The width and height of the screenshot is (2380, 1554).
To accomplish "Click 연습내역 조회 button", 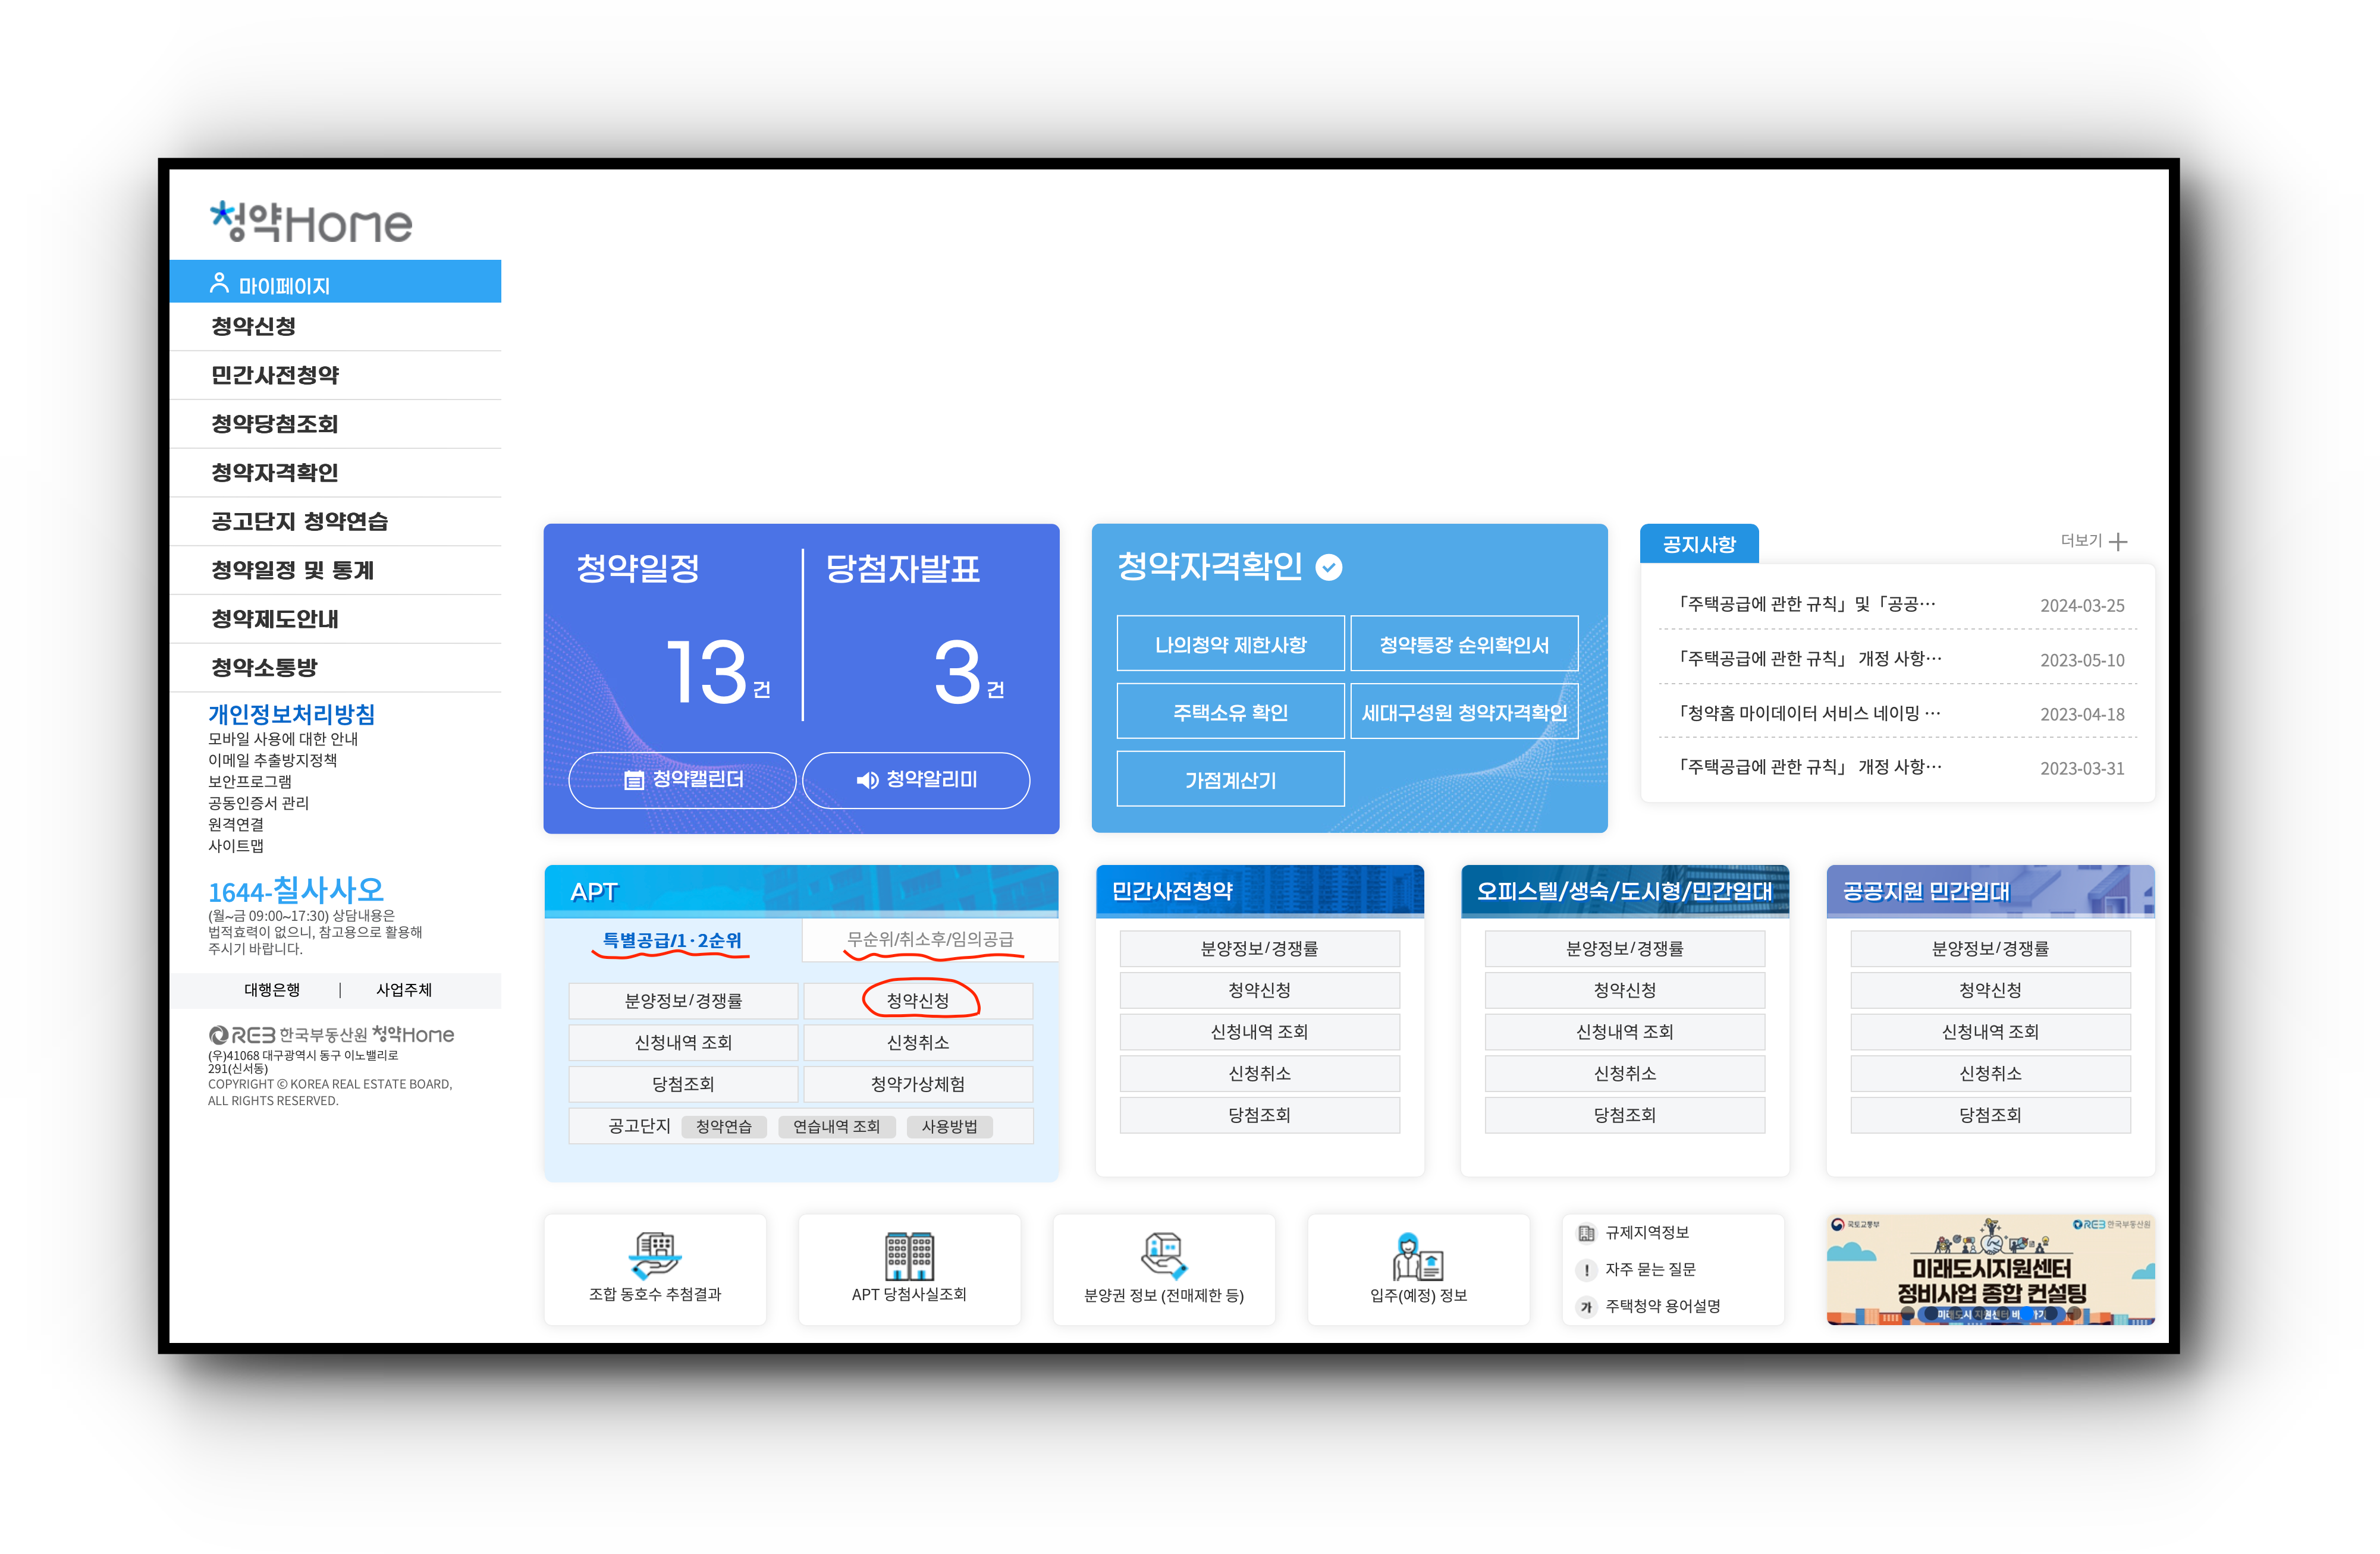I will 836,1127.
